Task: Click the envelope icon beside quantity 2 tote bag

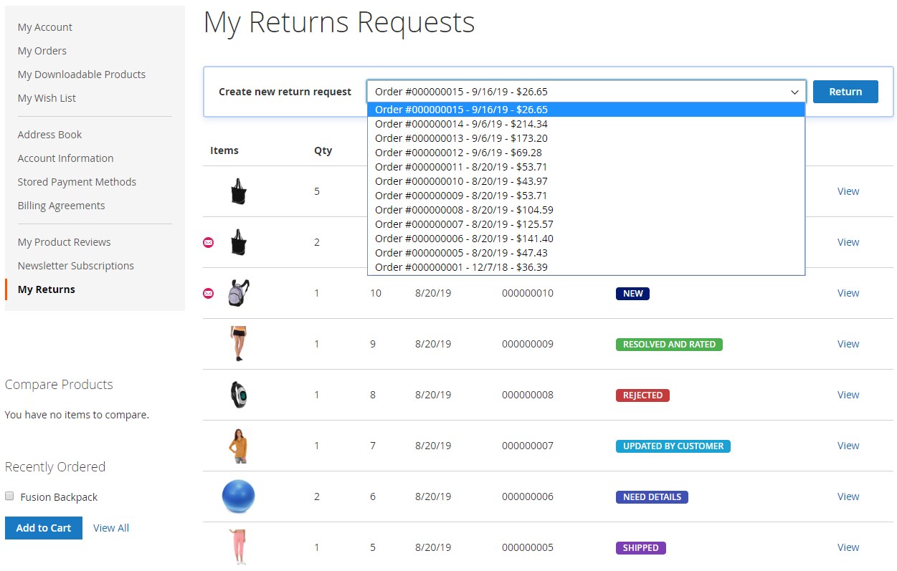Action: 208,242
